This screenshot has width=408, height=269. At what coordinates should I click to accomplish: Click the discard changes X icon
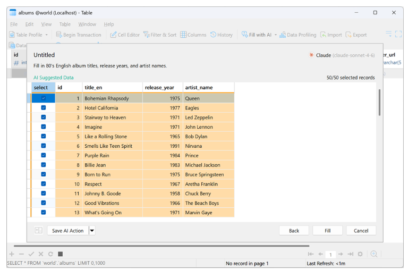tap(41, 254)
